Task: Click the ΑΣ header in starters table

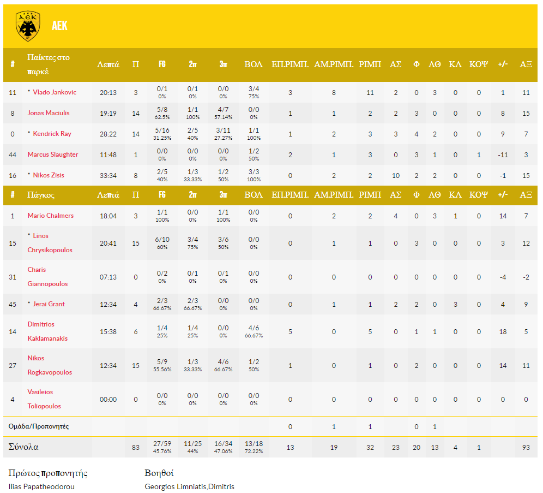Action: pos(395,64)
